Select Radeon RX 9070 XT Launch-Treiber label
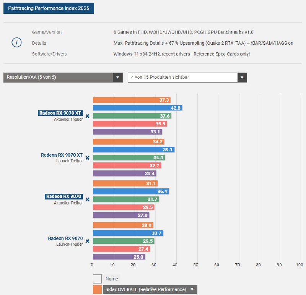 coord(62,155)
